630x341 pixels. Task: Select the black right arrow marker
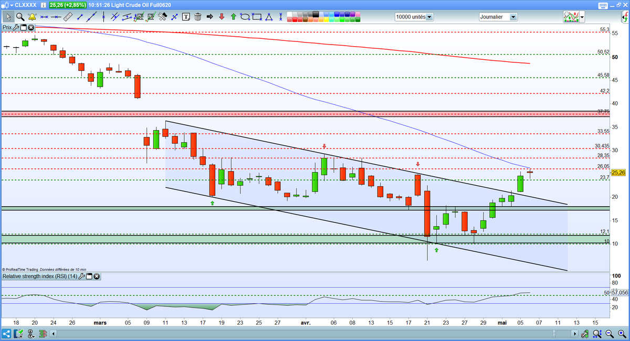point(209,17)
